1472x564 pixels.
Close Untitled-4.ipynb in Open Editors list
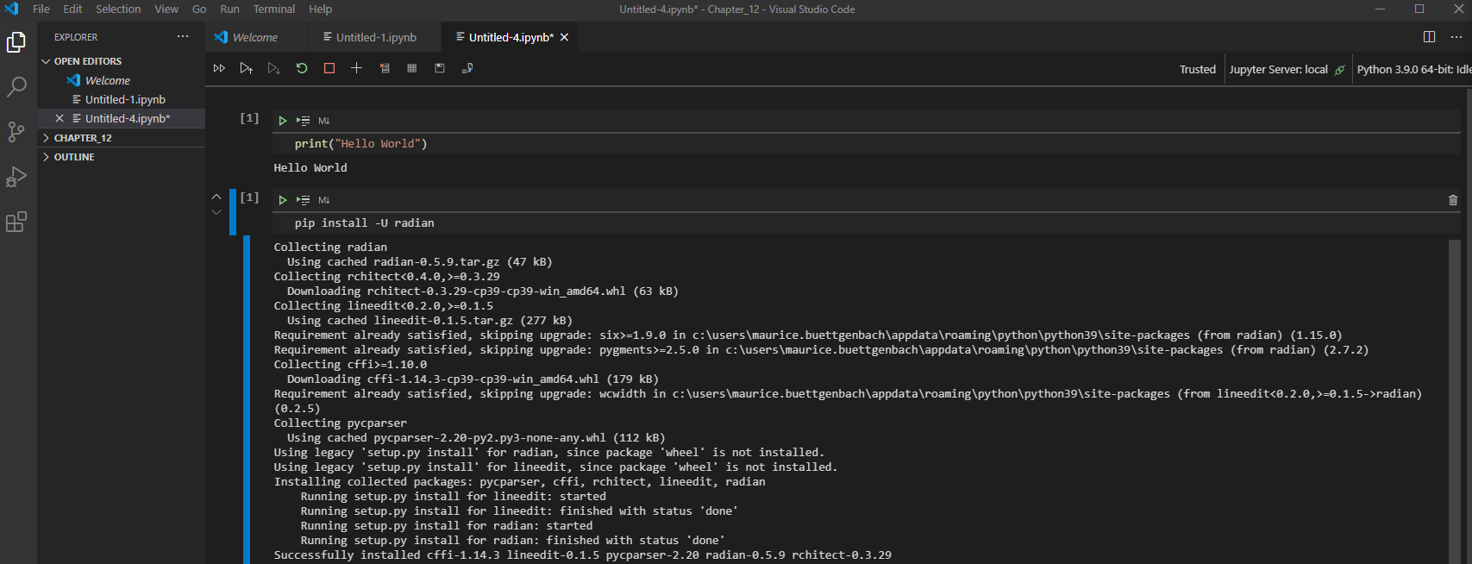pyautogui.click(x=60, y=118)
